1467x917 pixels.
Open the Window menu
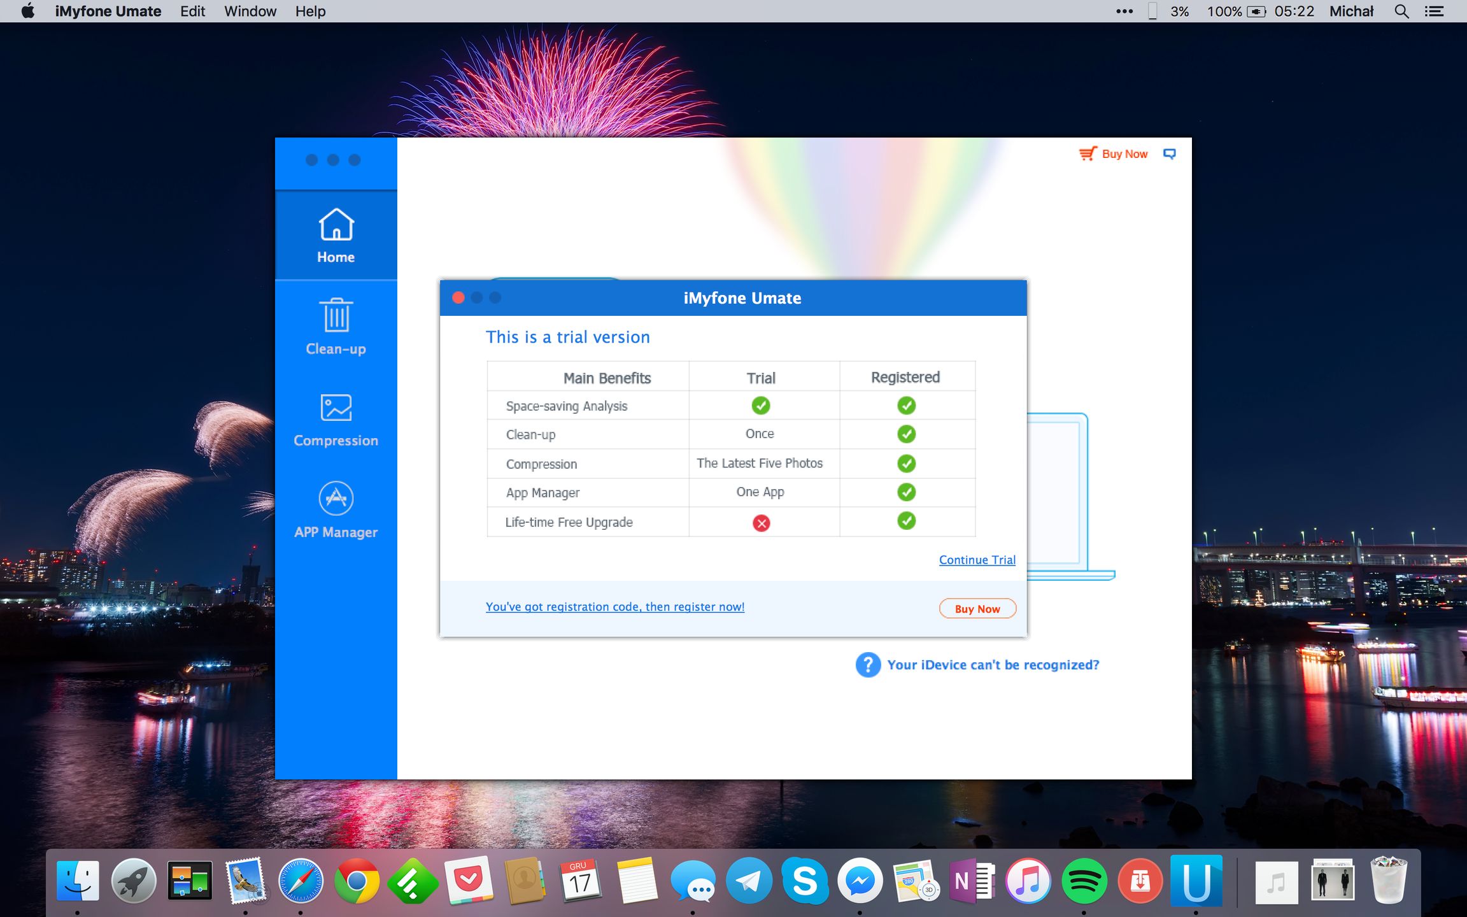[x=250, y=11]
